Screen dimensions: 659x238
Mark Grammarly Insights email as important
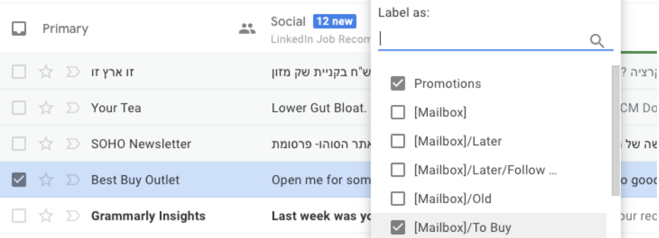[x=73, y=216]
